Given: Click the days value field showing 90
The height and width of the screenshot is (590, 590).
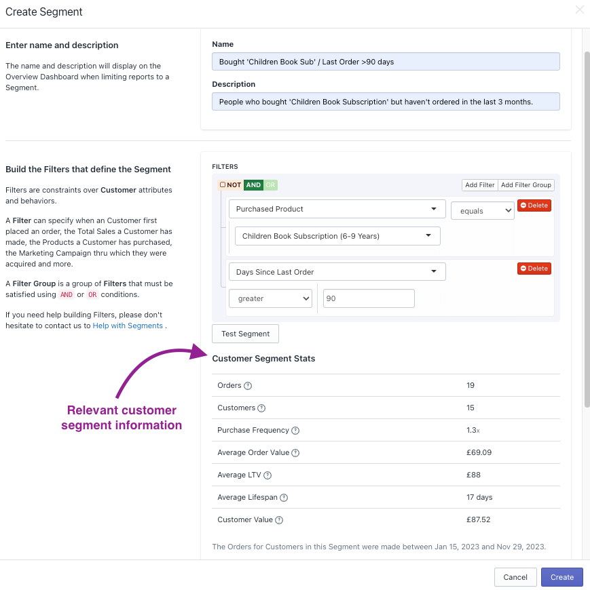Looking at the screenshot, I should click(x=369, y=298).
